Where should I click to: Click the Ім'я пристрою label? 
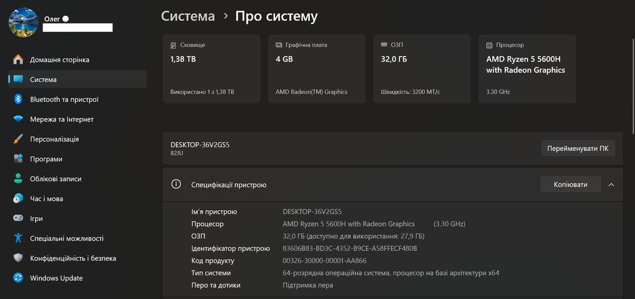214,211
